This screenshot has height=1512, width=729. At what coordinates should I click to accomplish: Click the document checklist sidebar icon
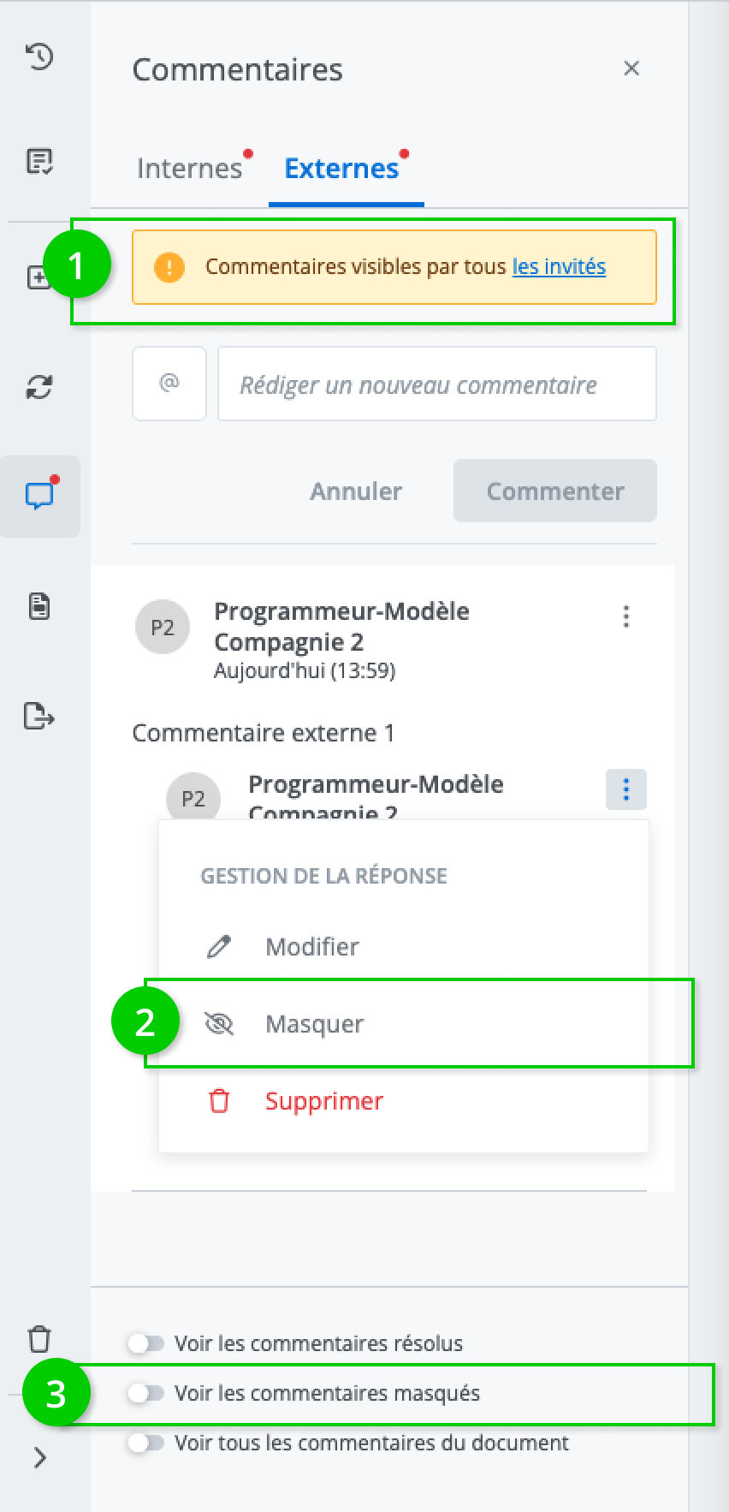(x=40, y=161)
